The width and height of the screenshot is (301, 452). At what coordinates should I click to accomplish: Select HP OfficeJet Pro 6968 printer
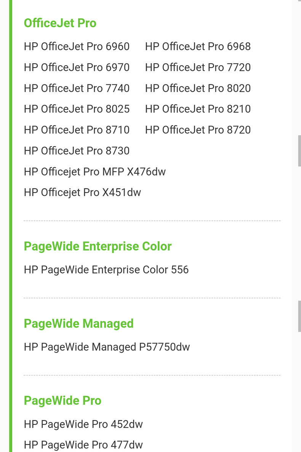[198, 47]
